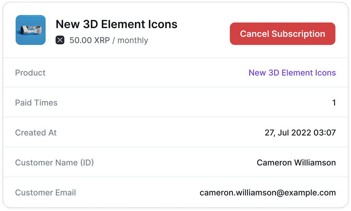The image size is (351, 211).
Task: Select the cameron.williamson@example.com email address
Action: 268,193
